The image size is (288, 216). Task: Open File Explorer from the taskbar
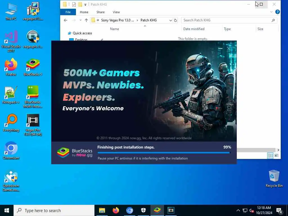[102, 210]
